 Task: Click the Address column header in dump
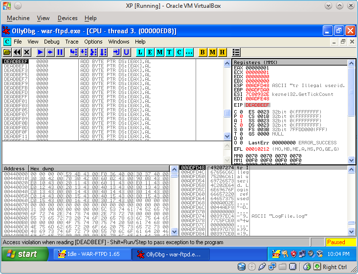pyautogui.click(x=15, y=169)
